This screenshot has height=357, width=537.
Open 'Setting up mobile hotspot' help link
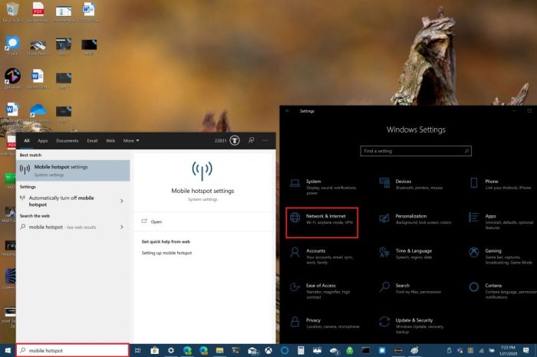point(166,252)
